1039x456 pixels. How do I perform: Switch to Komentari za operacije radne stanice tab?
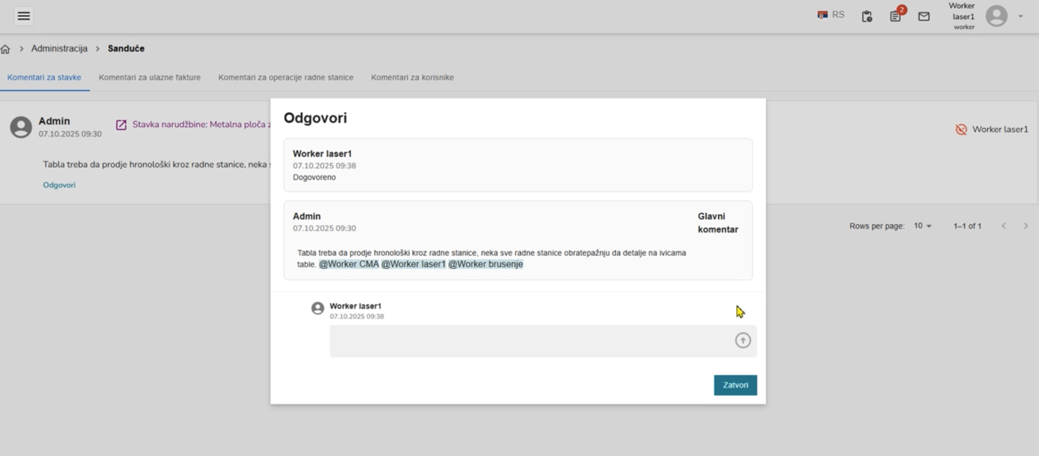[x=286, y=77]
